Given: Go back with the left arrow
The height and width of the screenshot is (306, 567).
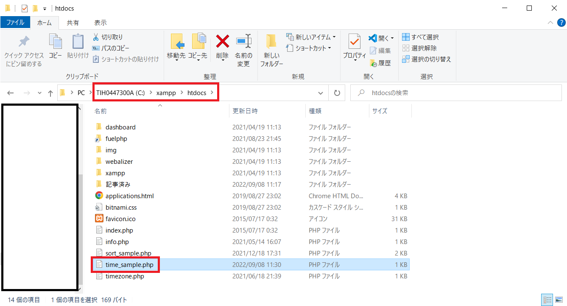Looking at the screenshot, I should coord(11,93).
